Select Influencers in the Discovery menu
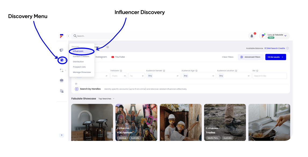 coord(78,51)
